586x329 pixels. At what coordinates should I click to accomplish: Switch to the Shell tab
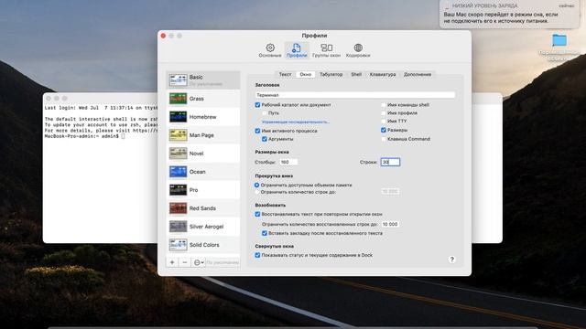pyautogui.click(x=356, y=74)
